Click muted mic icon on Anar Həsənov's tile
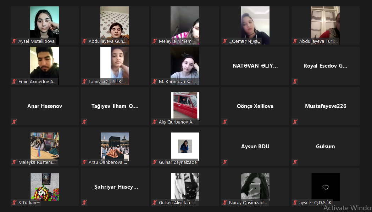Image resolution: width=372 pixels, height=212 pixels. pyautogui.click(x=14, y=122)
